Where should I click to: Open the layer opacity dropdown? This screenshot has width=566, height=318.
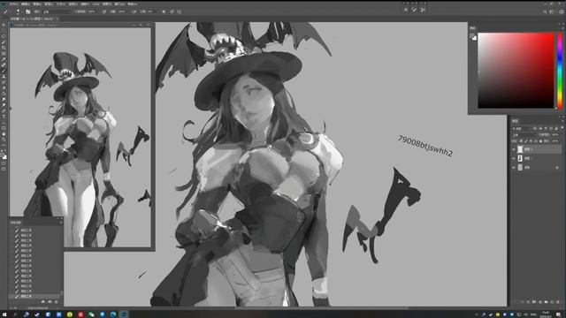point(555,135)
